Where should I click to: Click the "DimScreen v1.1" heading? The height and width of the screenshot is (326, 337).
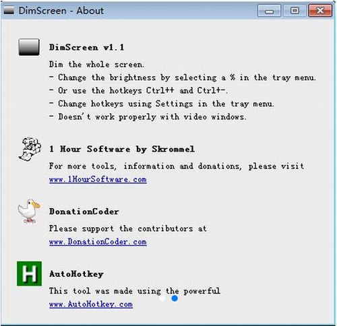click(86, 47)
